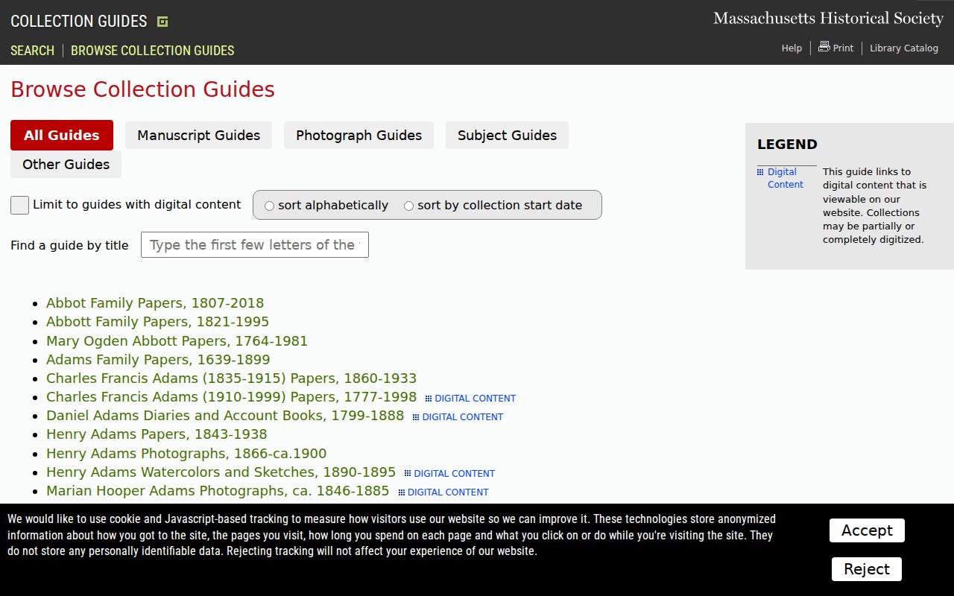Reject the cookie tracking
The width and height of the screenshot is (954, 596).
point(867,569)
